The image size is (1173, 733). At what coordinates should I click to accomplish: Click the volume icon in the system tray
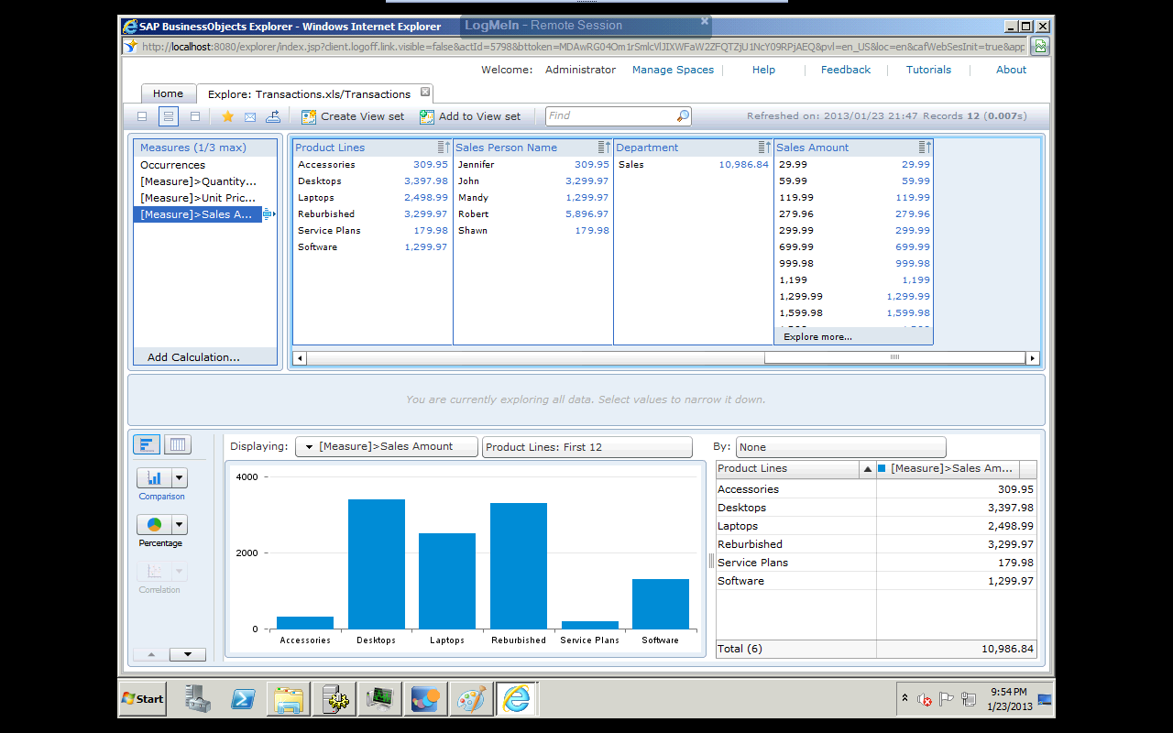[x=925, y=699]
